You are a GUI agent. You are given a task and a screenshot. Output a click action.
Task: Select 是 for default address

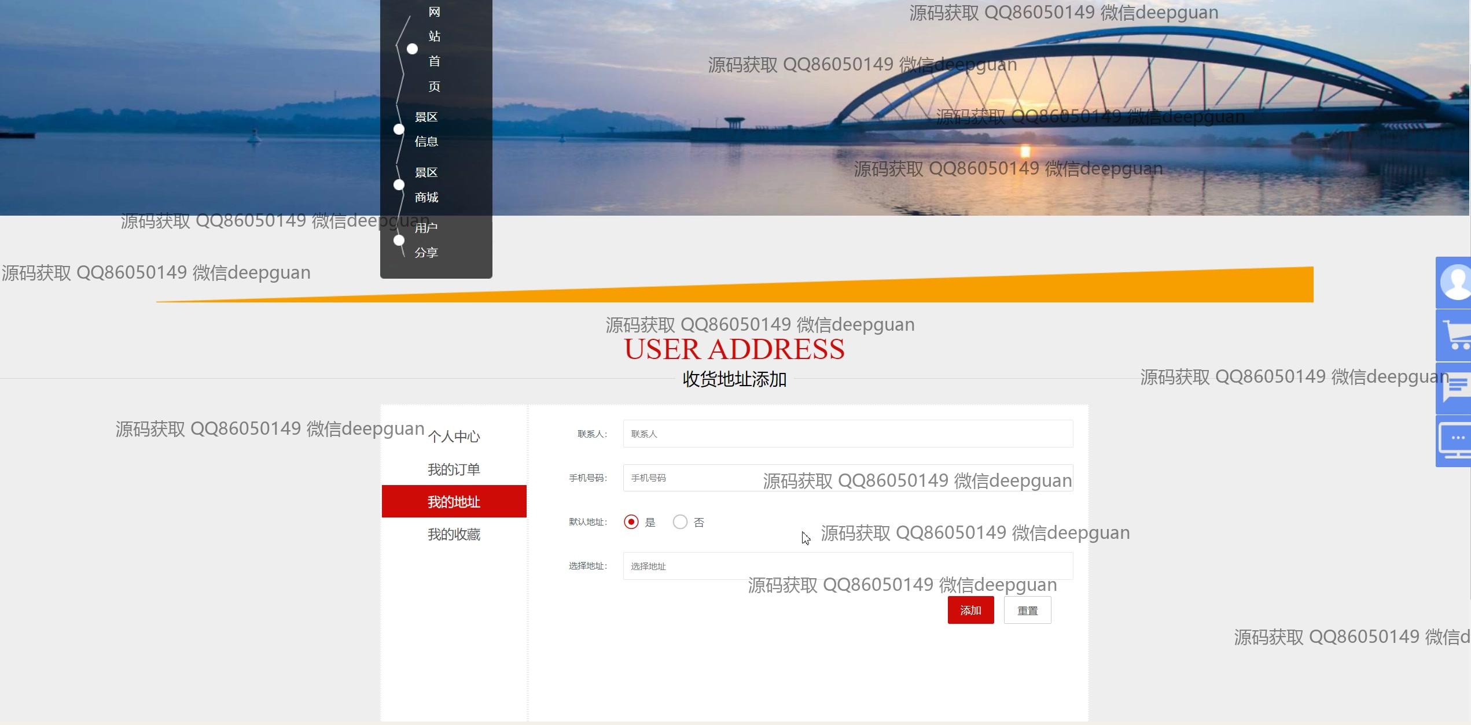(x=631, y=522)
